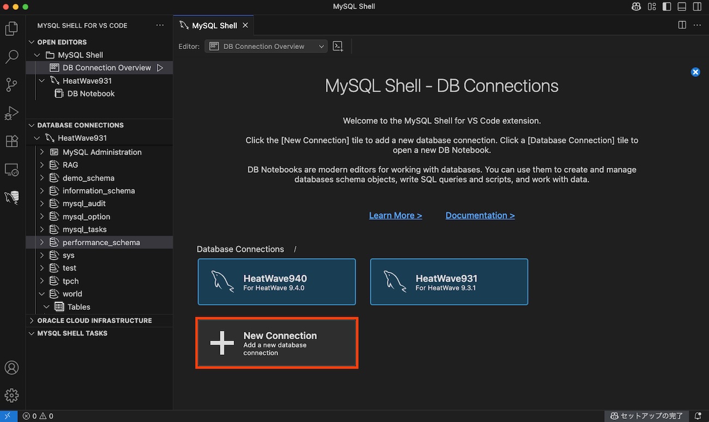Open errors and warnings count in status bar
Image resolution: width=709 pixels, height=422 pixels.
point(38,416)
